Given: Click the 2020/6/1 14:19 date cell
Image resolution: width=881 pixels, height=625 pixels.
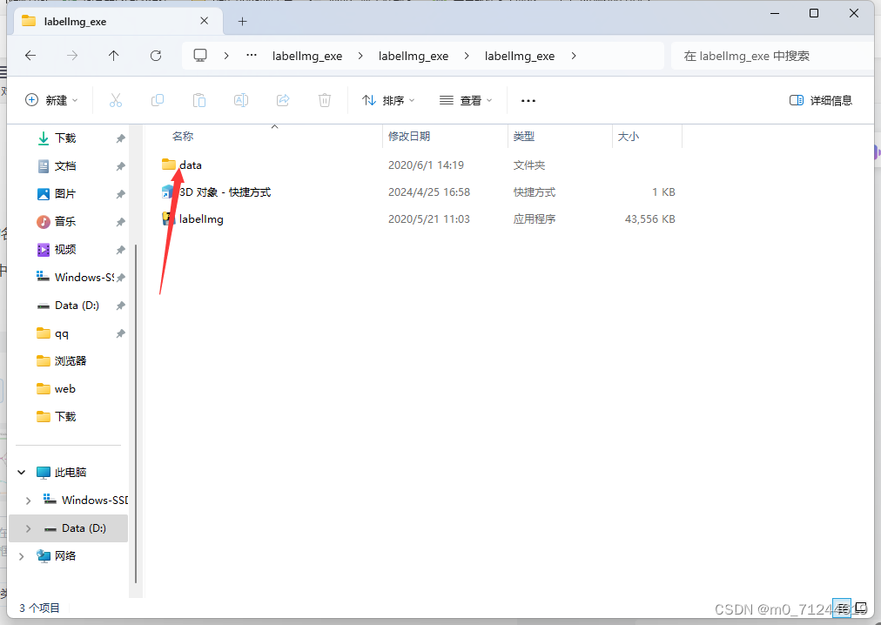Looking at the screenshot, I should [x=426, y=165].
